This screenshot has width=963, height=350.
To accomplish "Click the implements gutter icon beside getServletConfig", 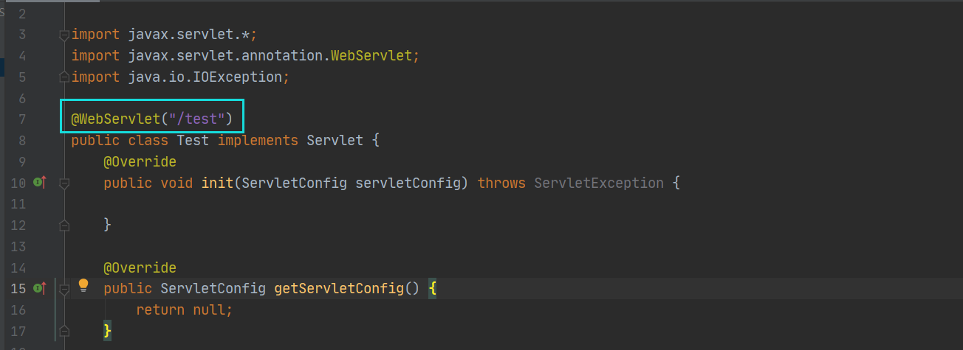I will [x=40, y=288].
